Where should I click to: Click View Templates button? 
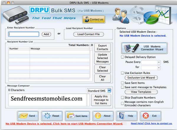(141, 92)
